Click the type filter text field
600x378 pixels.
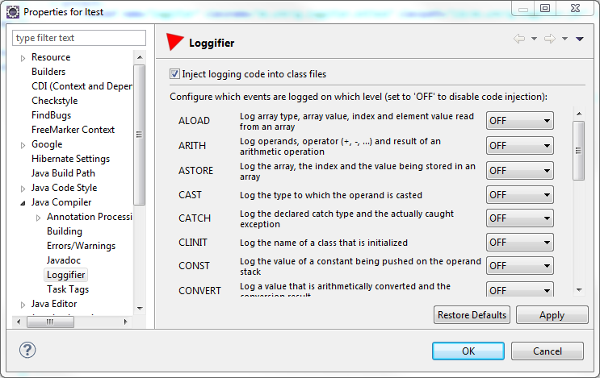[x=79, y=38]
